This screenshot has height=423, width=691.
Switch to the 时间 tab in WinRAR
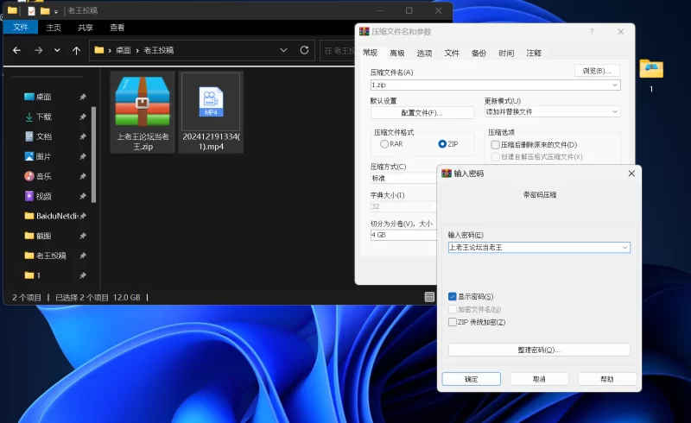(506, 53)
